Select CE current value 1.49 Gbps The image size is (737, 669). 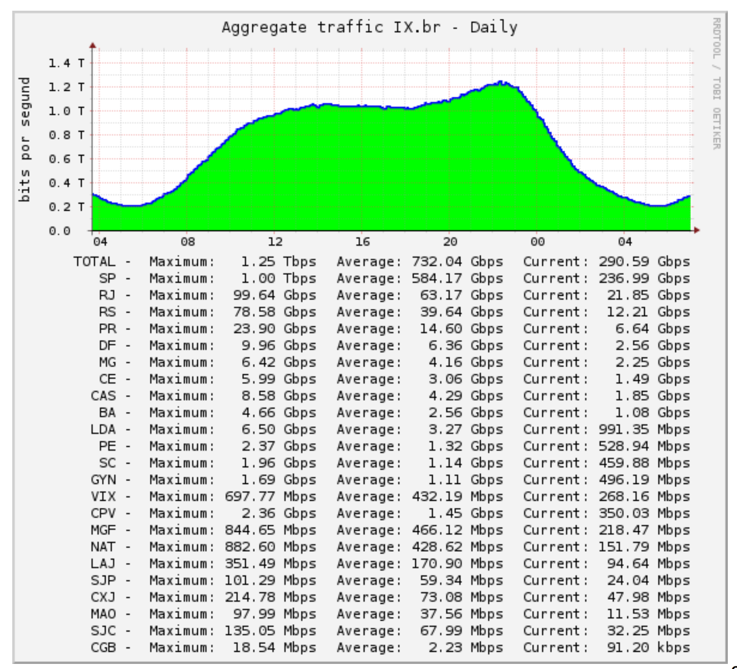652,379
